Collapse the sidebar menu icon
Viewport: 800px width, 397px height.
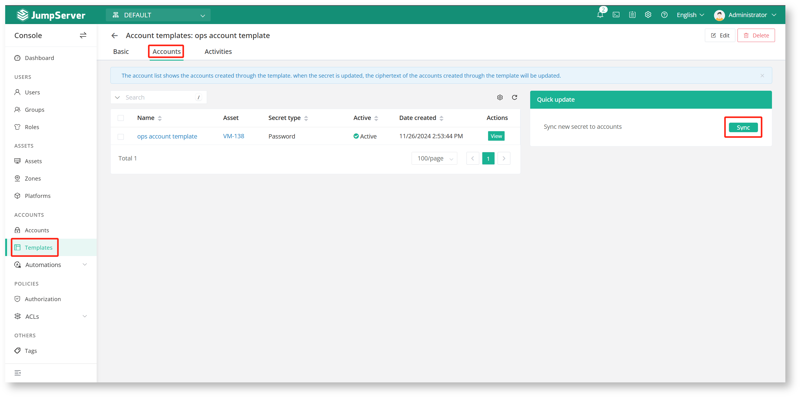18,373
